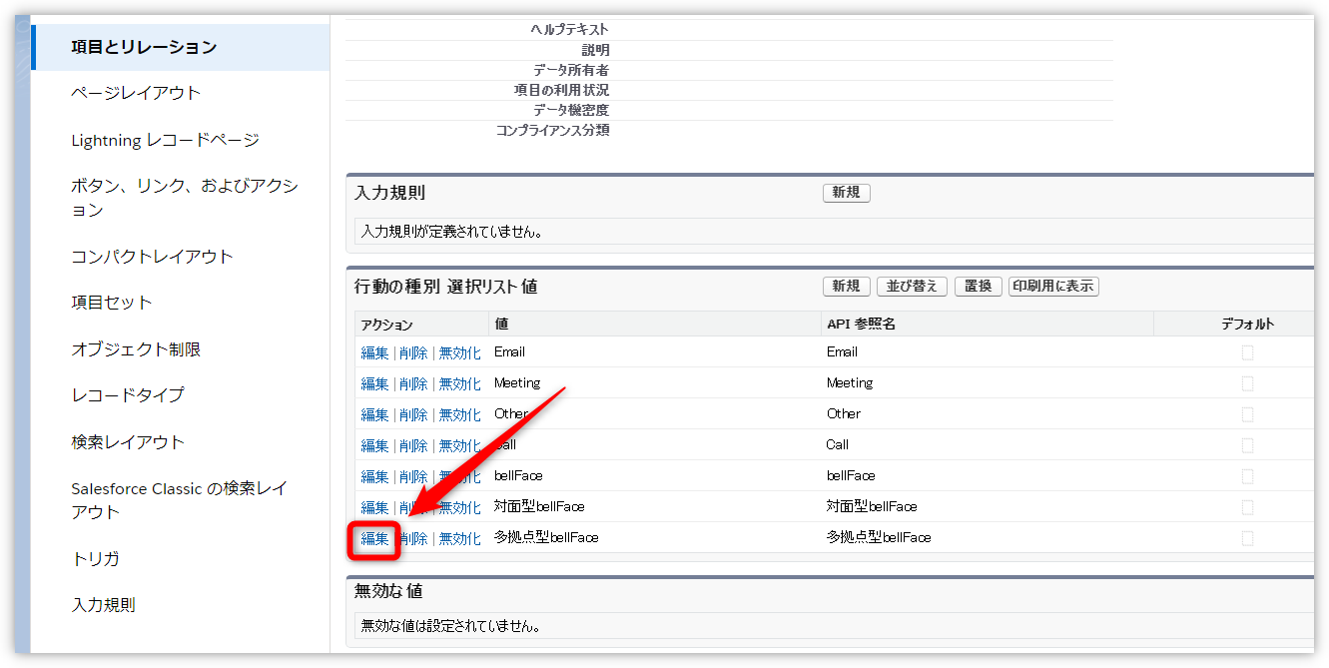Open レコードタイプ sidebar item

click(128, 395)
